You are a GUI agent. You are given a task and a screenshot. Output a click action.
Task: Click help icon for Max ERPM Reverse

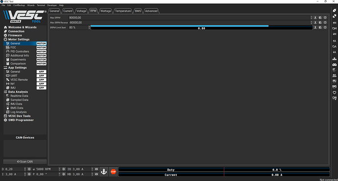pos(325,22)
